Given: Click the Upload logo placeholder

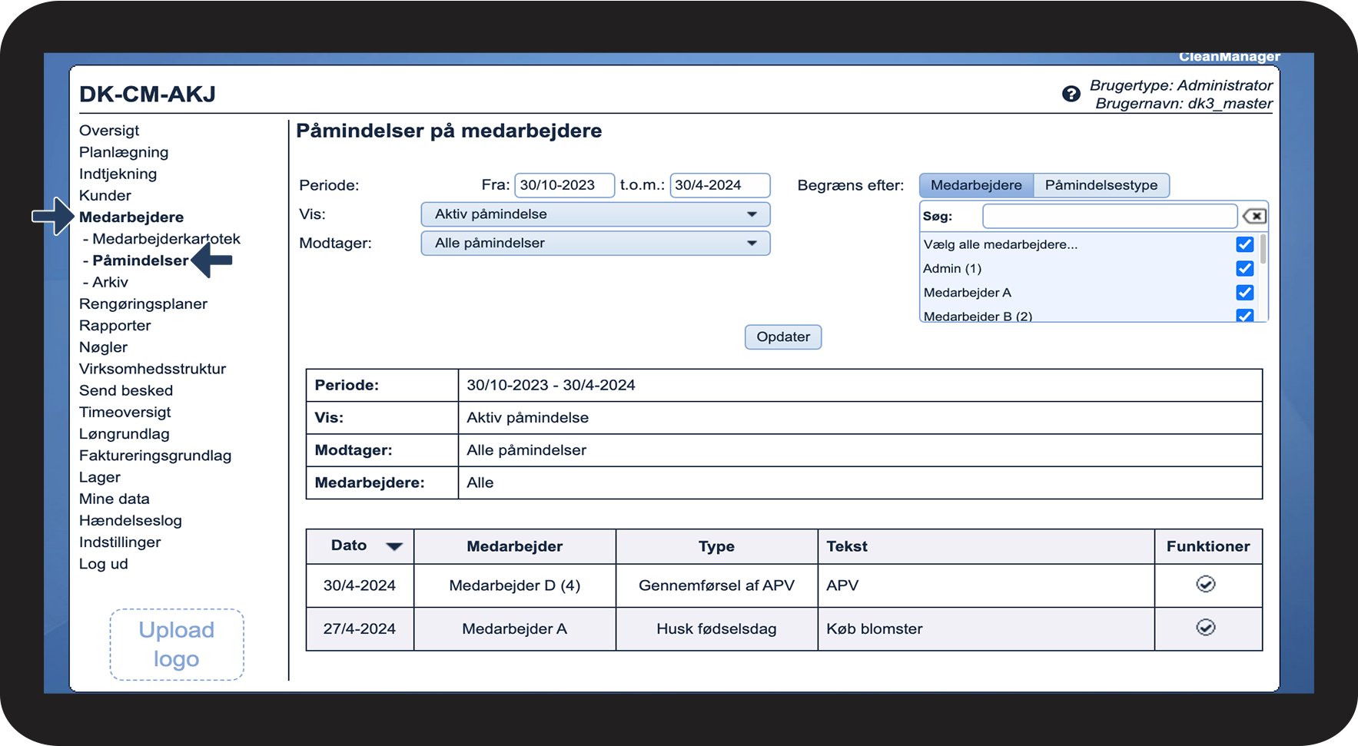Looking at the screenshot, I should [x=177, y=645].
